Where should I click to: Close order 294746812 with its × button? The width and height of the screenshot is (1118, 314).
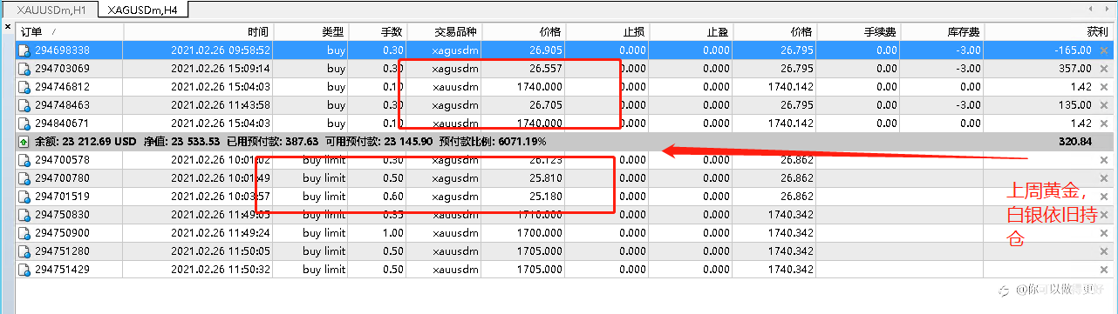click(x=1103, y=87)
